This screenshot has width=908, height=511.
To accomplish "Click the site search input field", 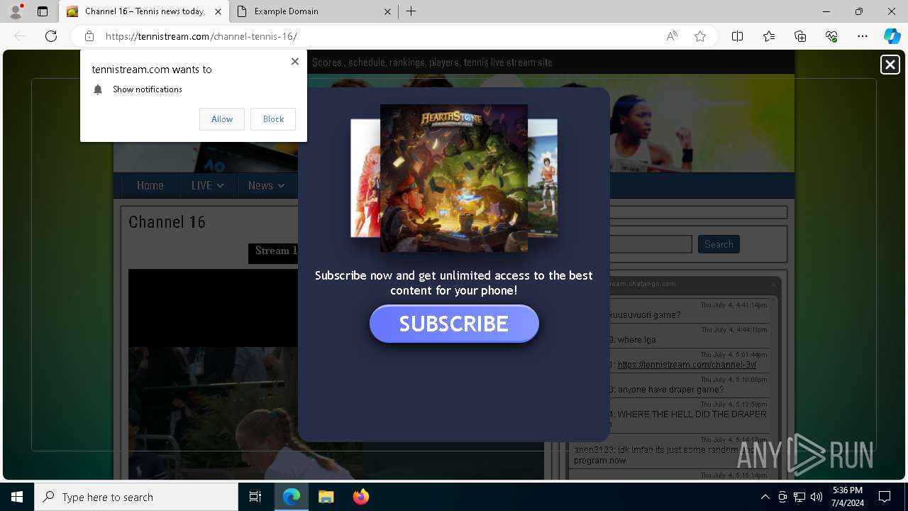I will pyautogui.click(x=650, y=244).
